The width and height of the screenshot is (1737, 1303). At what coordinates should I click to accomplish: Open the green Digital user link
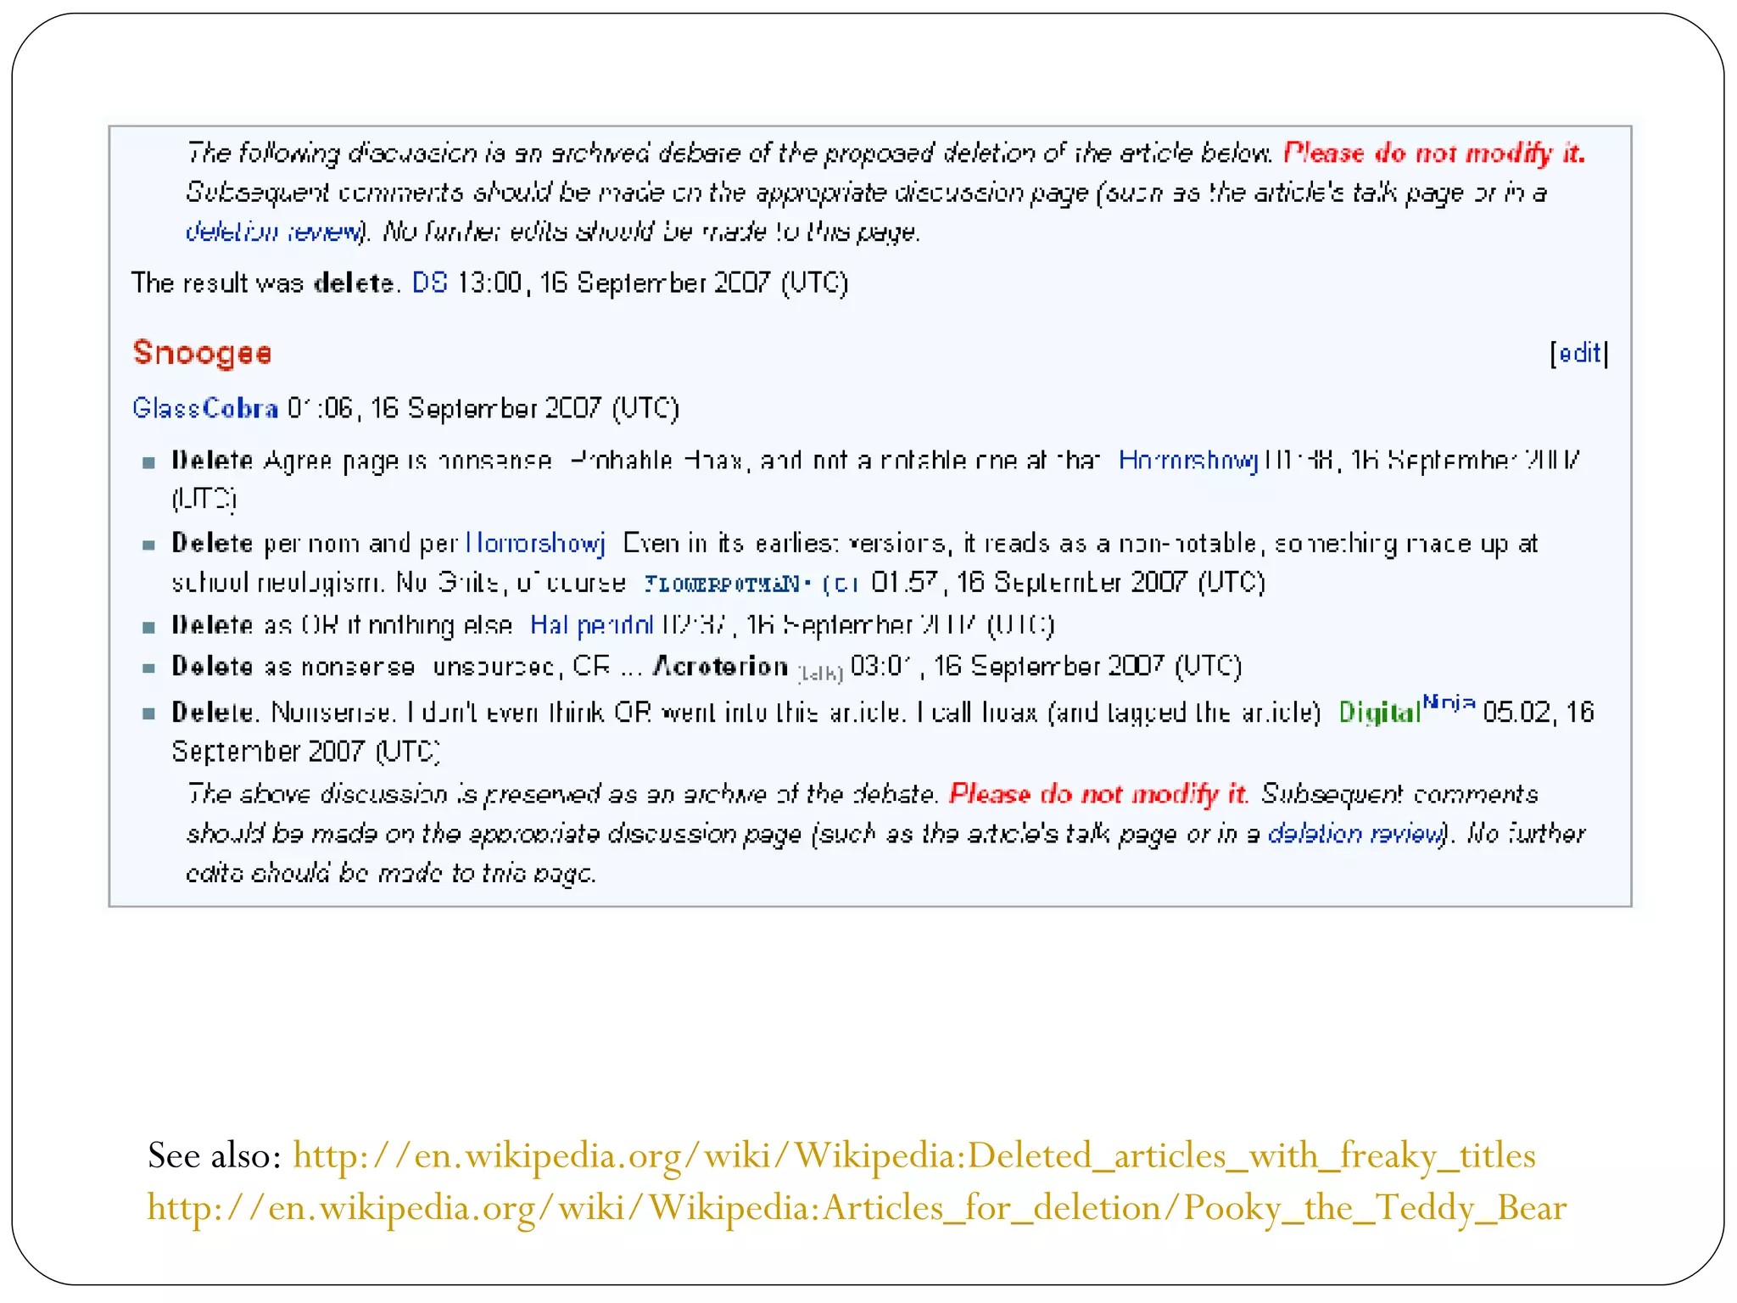(x=1379, y=713)
